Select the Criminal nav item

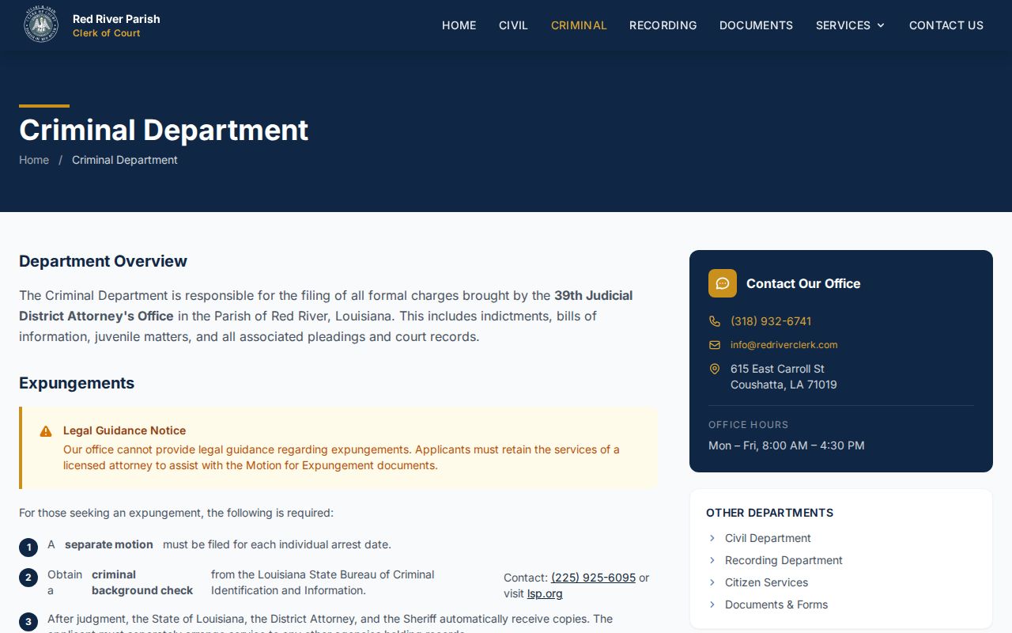click(x=579, y=25)
